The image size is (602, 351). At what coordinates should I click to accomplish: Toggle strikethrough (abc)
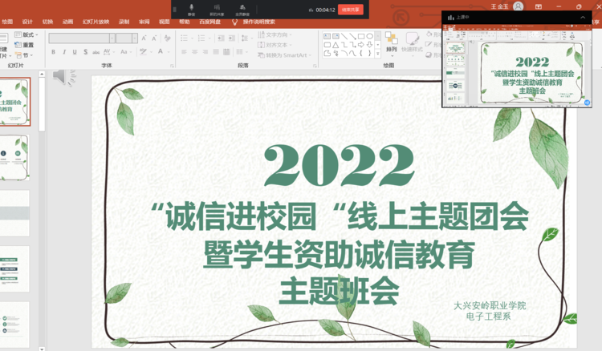pyautogui.click(x=96, y=52)
